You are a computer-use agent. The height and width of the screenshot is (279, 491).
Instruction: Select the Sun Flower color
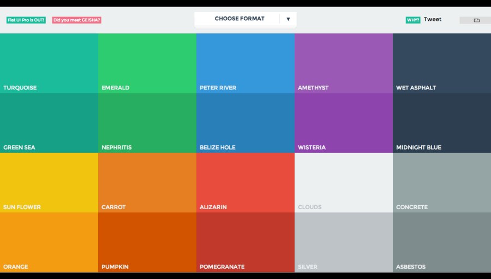49,183
